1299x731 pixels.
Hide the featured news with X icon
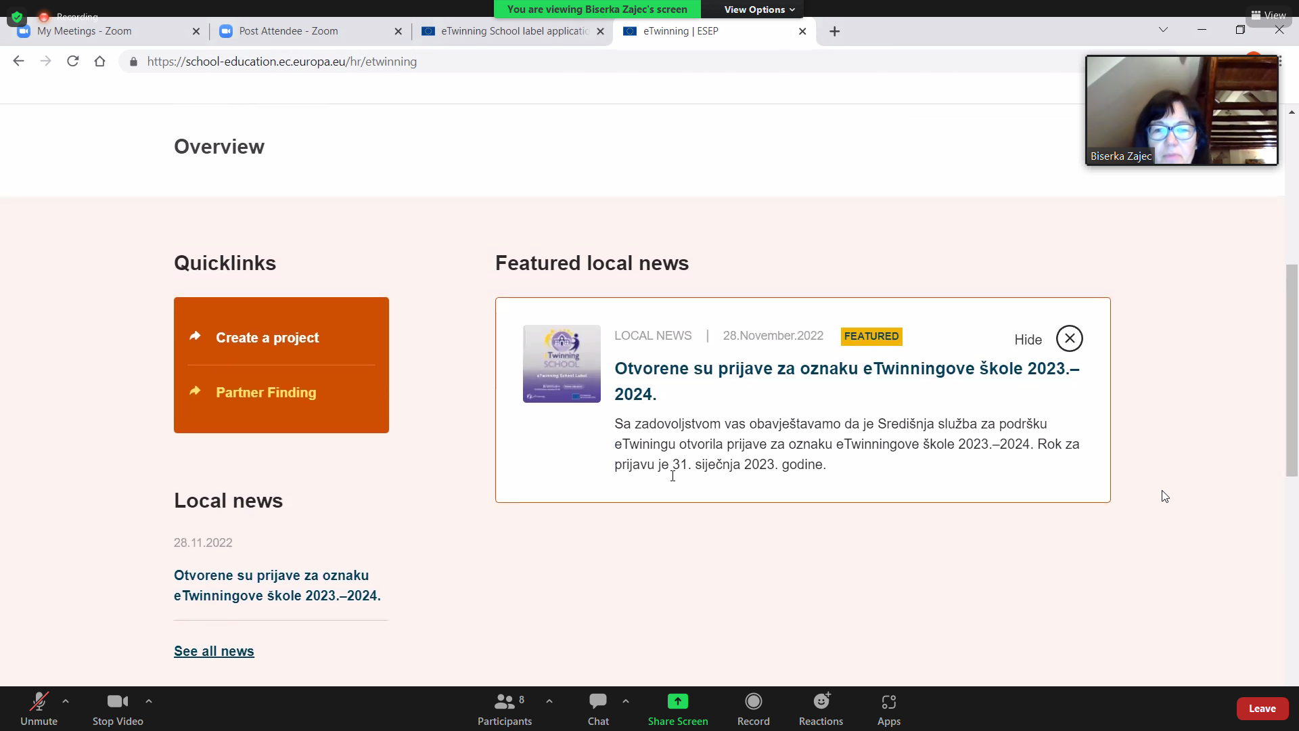[x=1070, y=338]
